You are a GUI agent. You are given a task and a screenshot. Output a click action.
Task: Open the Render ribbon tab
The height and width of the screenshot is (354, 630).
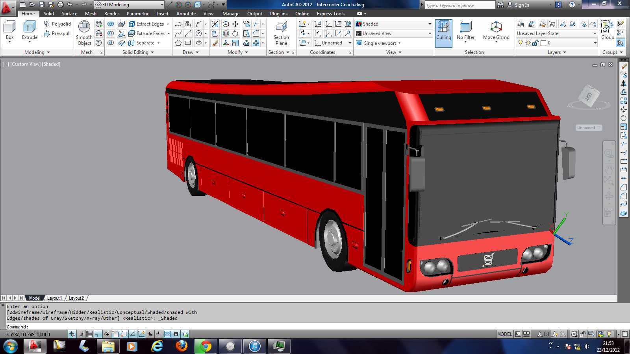click(x=111, y=14)
